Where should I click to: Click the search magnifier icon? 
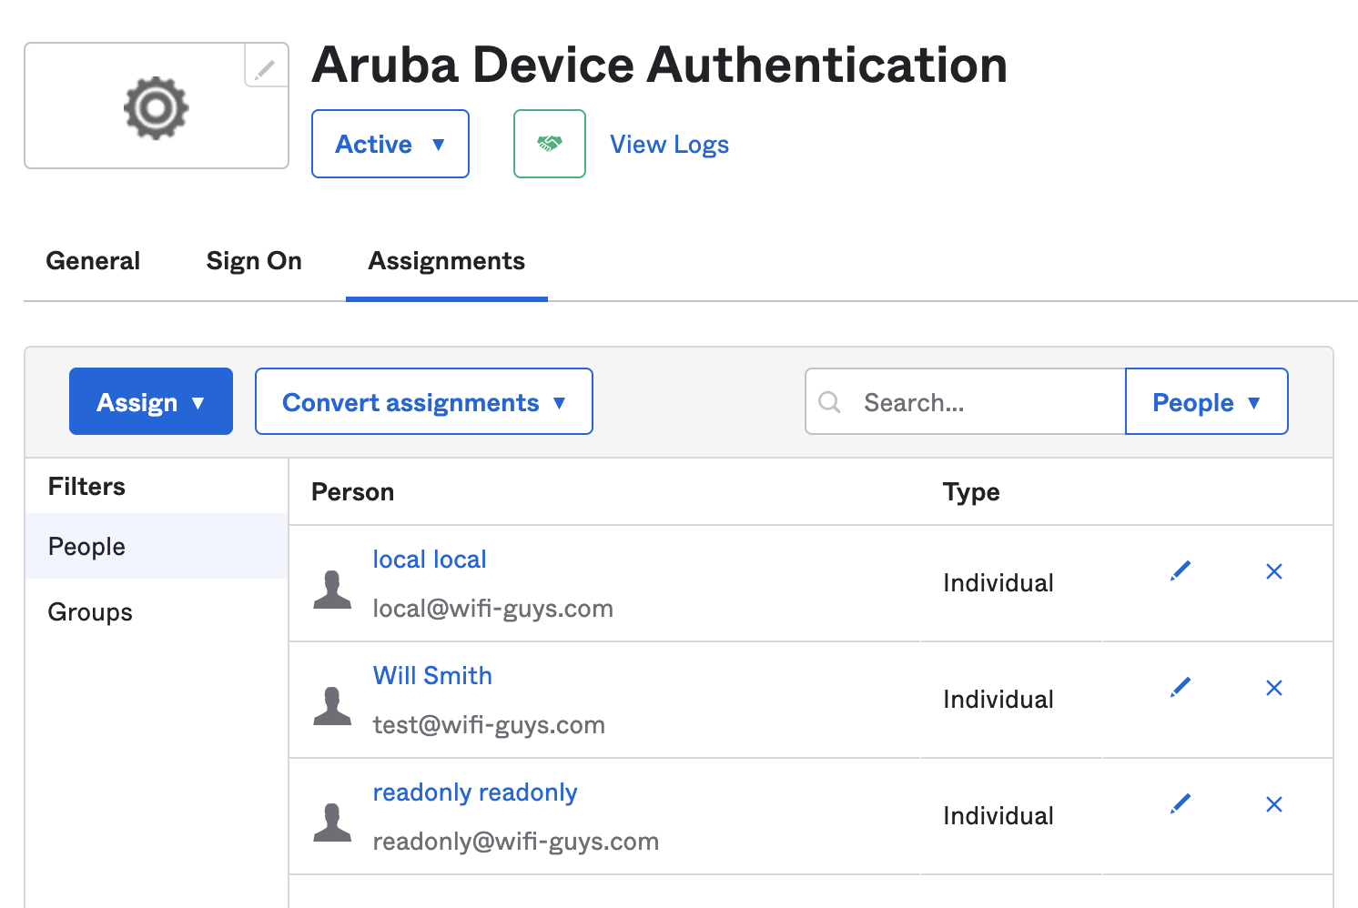pos(829,402)
